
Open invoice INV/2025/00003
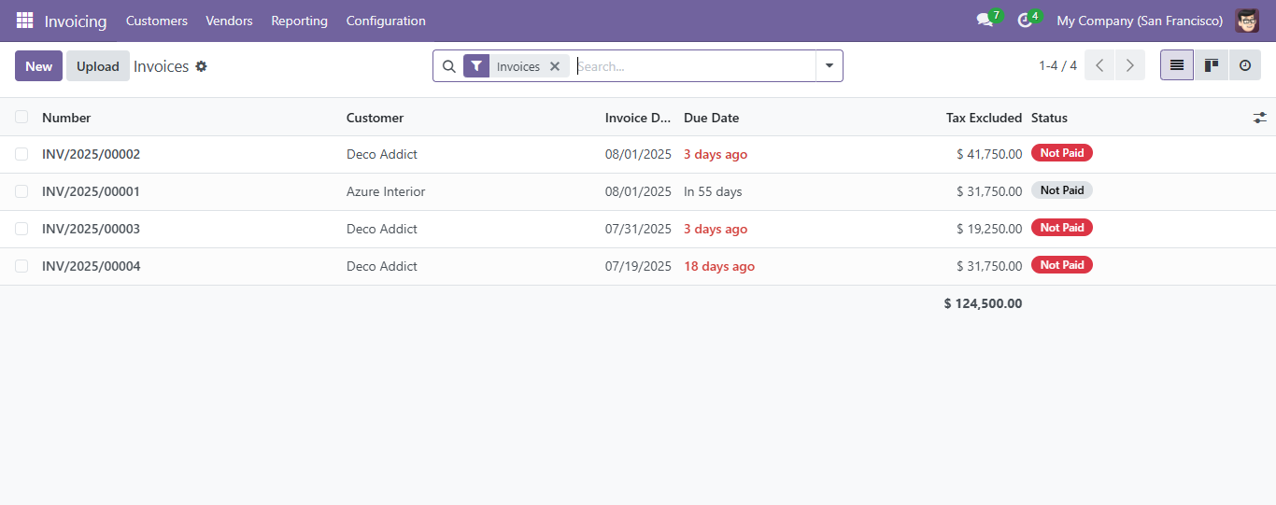click(91, 229)
